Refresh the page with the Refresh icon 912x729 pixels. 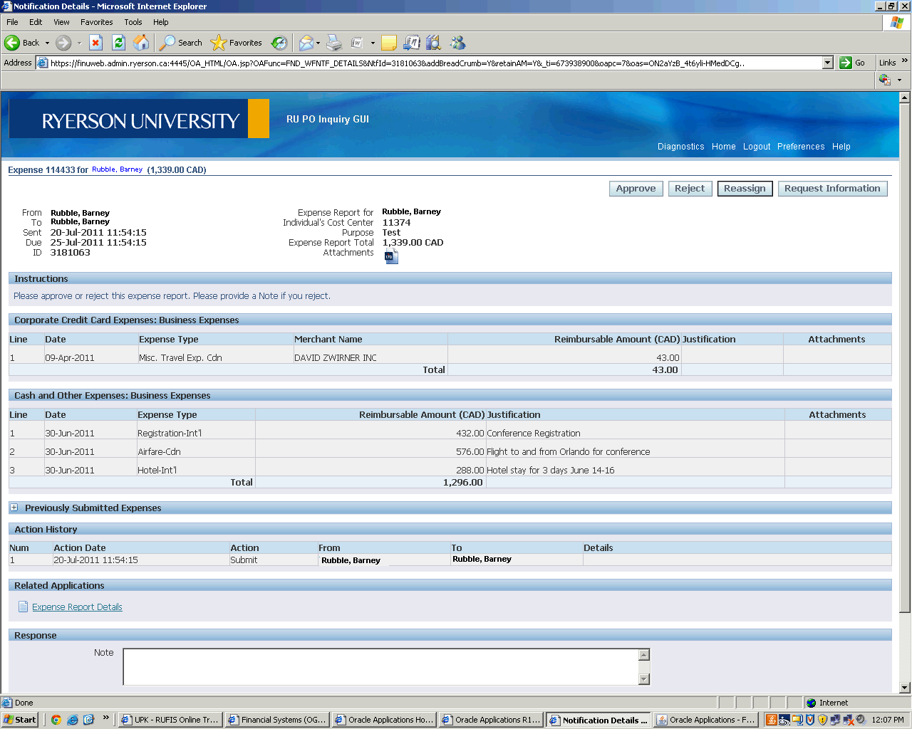pos(118,43)
